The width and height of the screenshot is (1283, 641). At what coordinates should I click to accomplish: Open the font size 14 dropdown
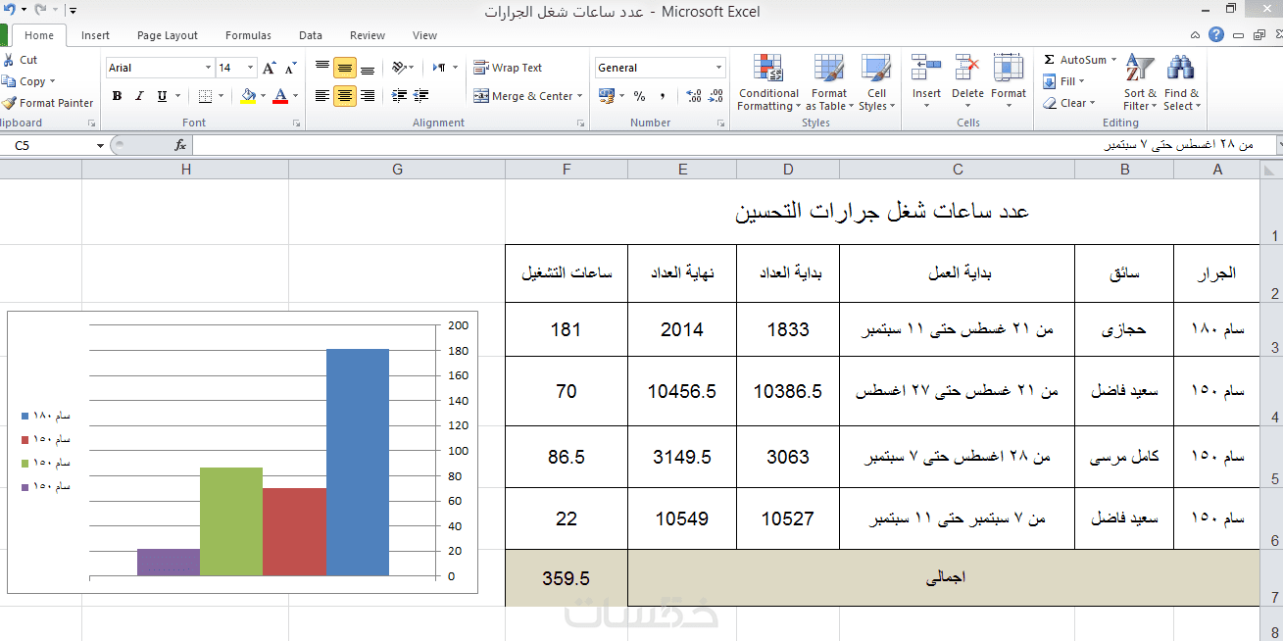pyautogui.click(x=251, y=68)
